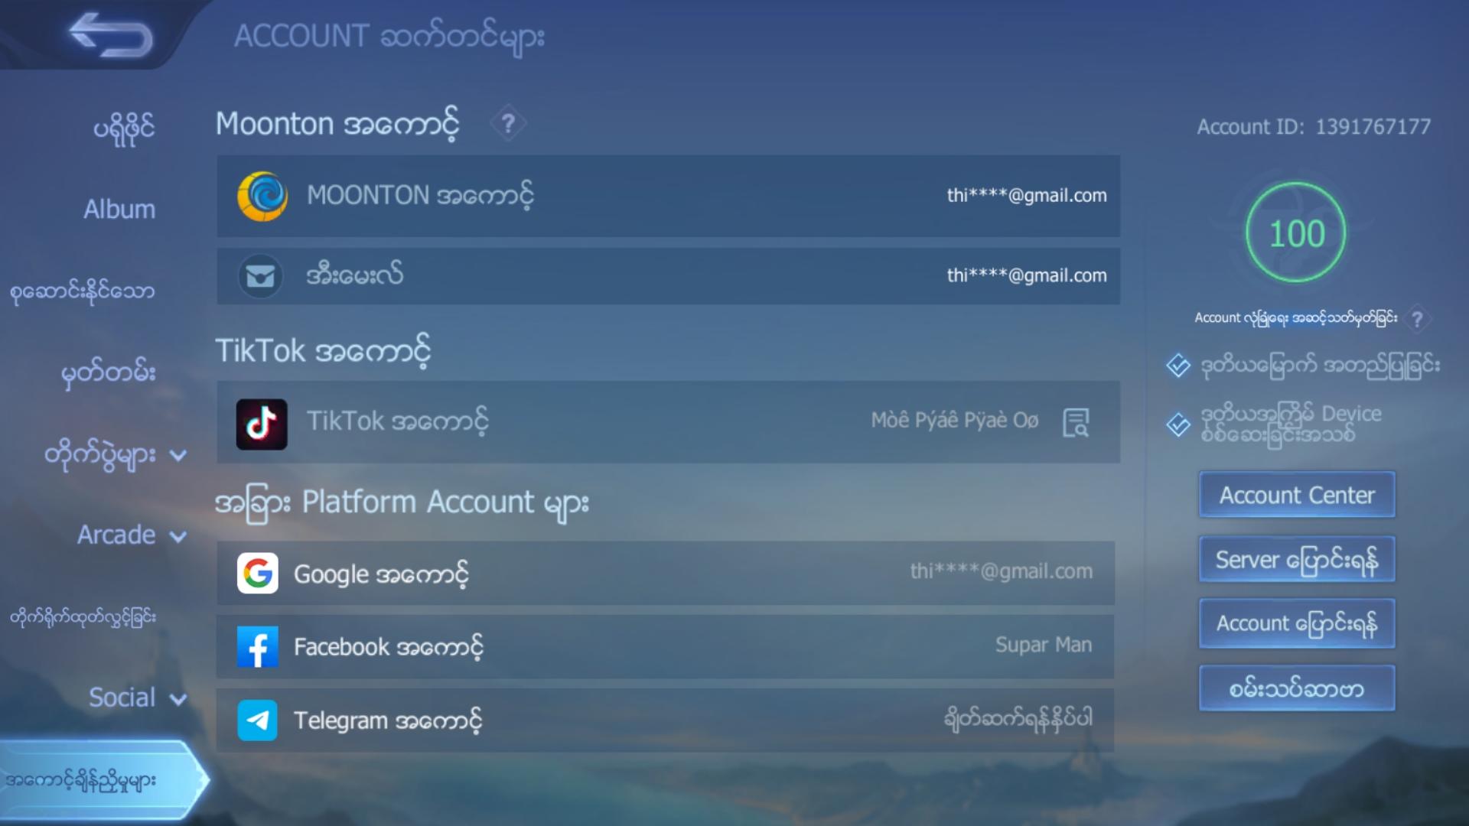The image size is (1469, 826).
Task: Click the ACCOUNT ဆက်တင်များ page title
Action: (x=389, y=37)
